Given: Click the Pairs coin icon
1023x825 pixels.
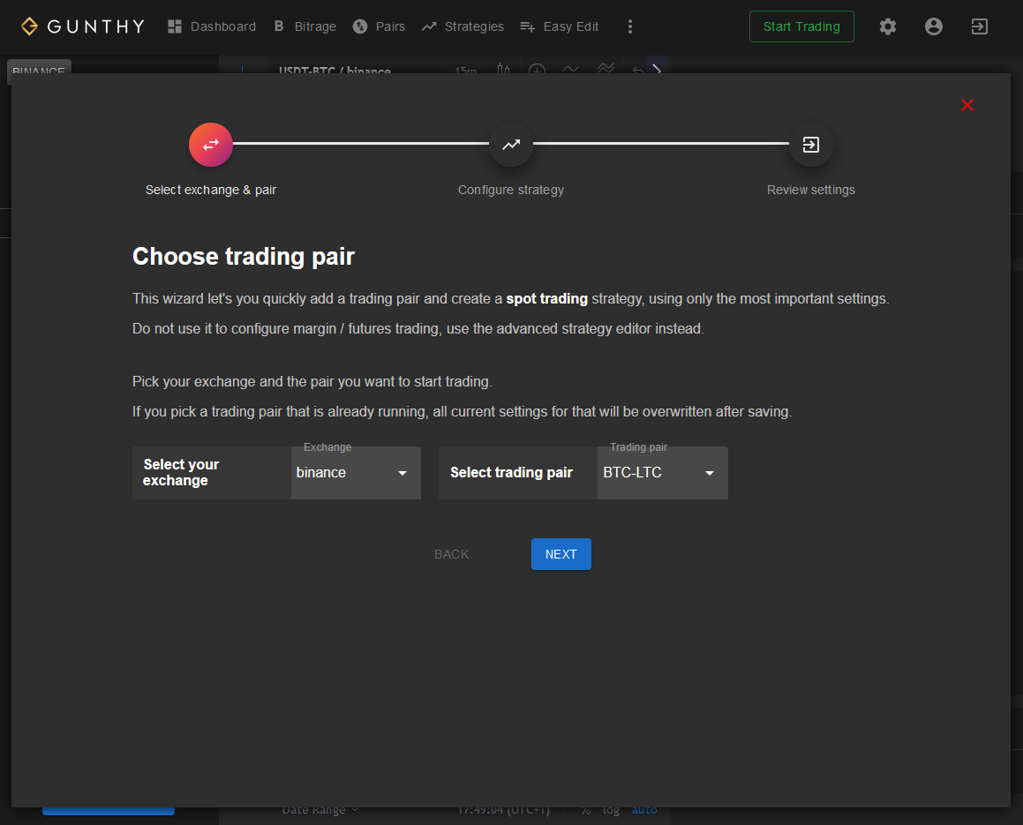Looking at the screenshot, I should click(x=360, y=26).
